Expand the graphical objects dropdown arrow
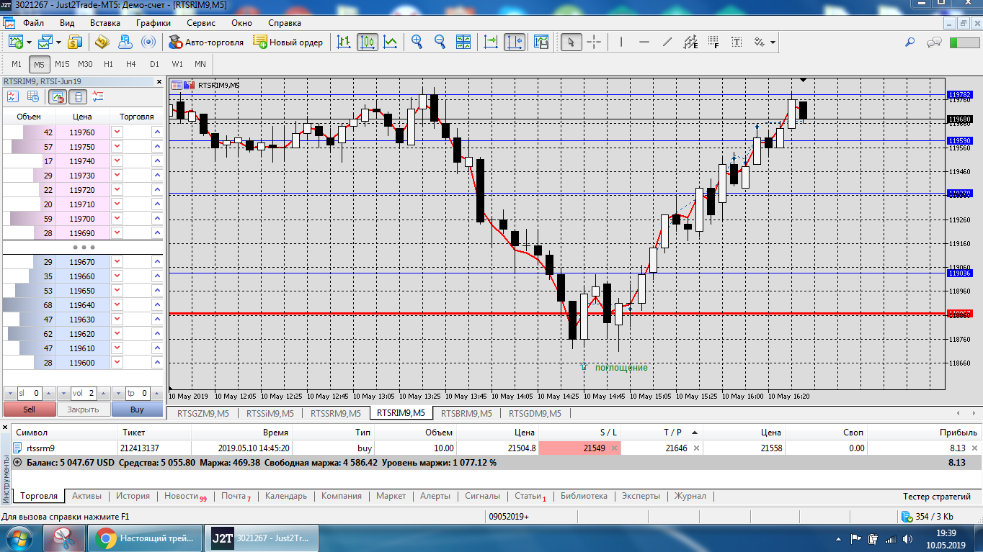The width and height of the screenshot is (983, 552). pyautogui.click(x=773, y=42)
